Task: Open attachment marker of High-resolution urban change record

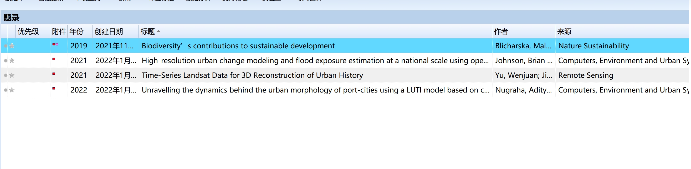Action: point(54,59)
